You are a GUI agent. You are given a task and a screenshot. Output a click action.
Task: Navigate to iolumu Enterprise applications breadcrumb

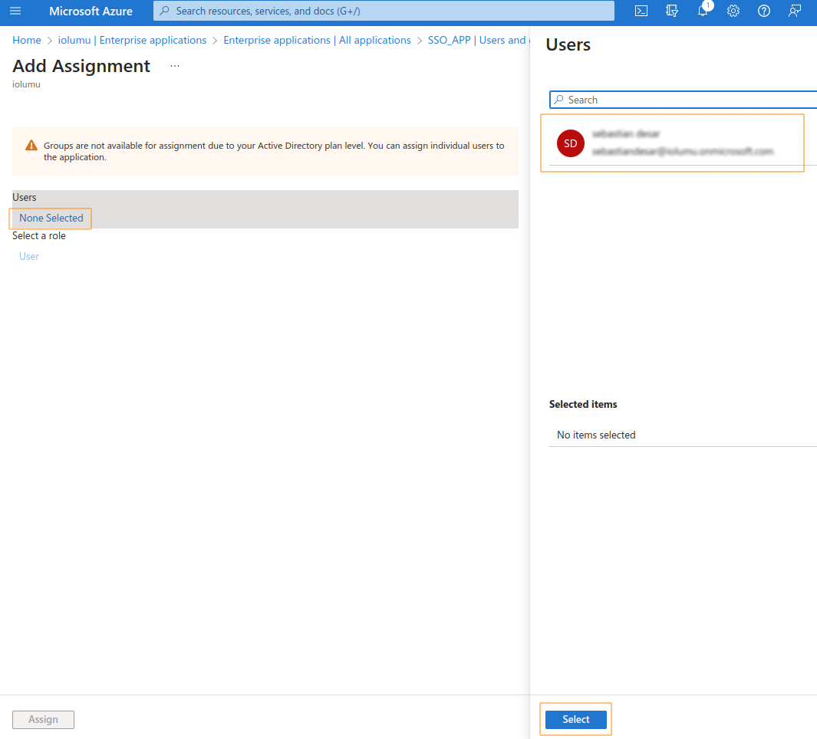[132, 40]
